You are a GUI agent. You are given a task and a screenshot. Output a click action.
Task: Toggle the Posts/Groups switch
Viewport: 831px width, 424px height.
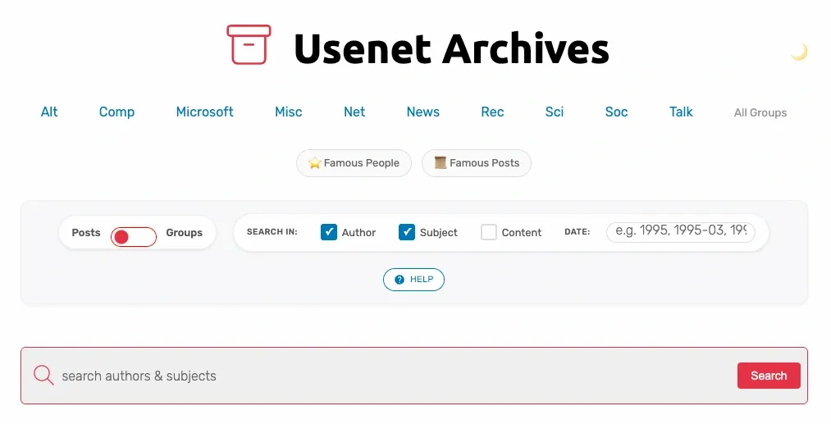pyautogui.click(x=134, y=237)
